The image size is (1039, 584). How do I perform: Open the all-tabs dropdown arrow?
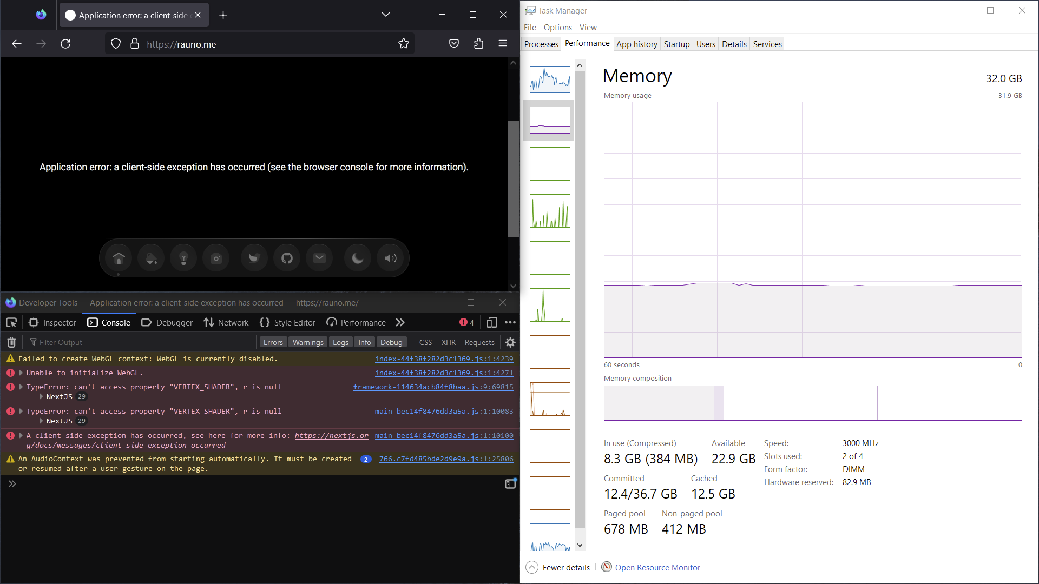385,15
